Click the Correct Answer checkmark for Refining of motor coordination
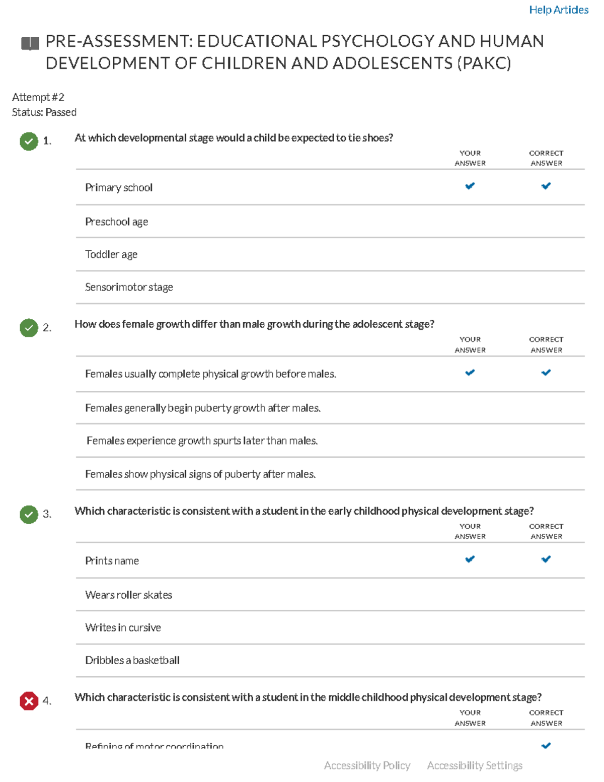 pos(546,745)
